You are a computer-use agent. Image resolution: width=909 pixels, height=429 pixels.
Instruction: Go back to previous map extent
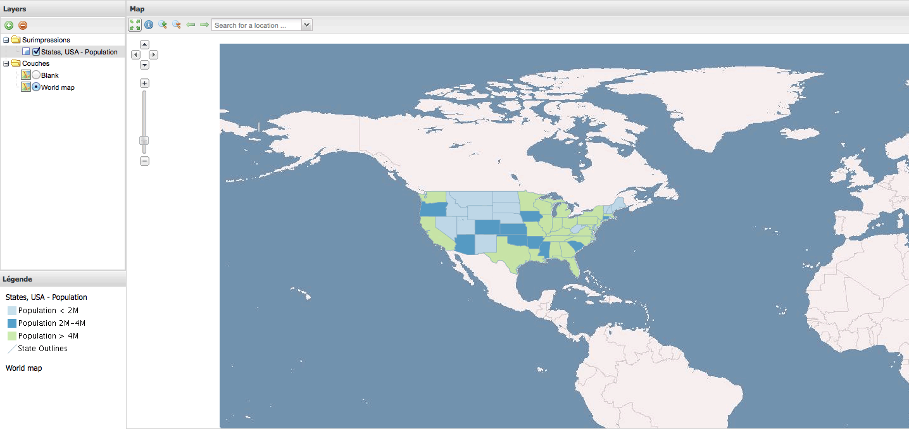pos(191,25)
